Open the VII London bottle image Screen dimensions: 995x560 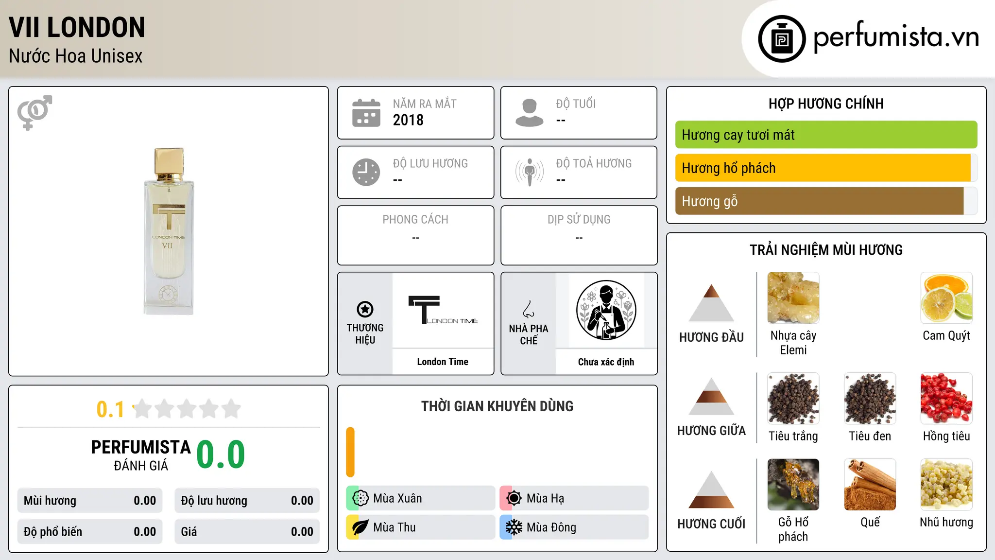(x=169, y=231)
